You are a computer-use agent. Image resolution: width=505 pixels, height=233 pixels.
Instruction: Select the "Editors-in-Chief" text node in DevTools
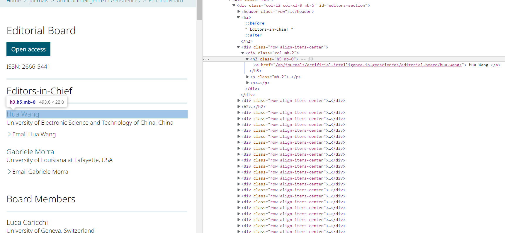coord(269,29)
